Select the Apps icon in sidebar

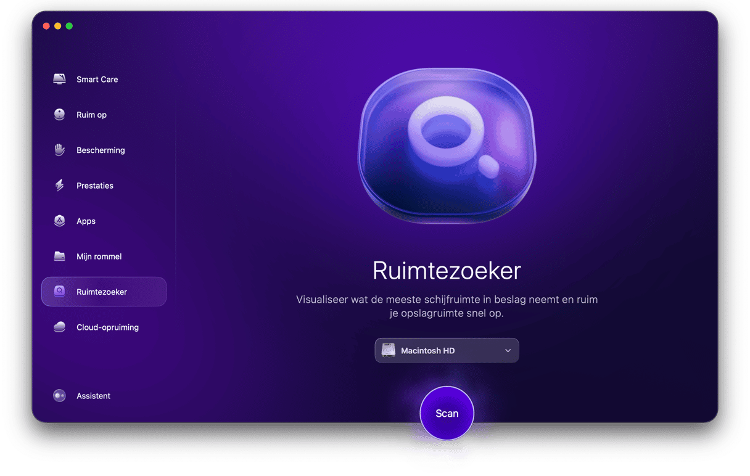(x=59, y=221)
